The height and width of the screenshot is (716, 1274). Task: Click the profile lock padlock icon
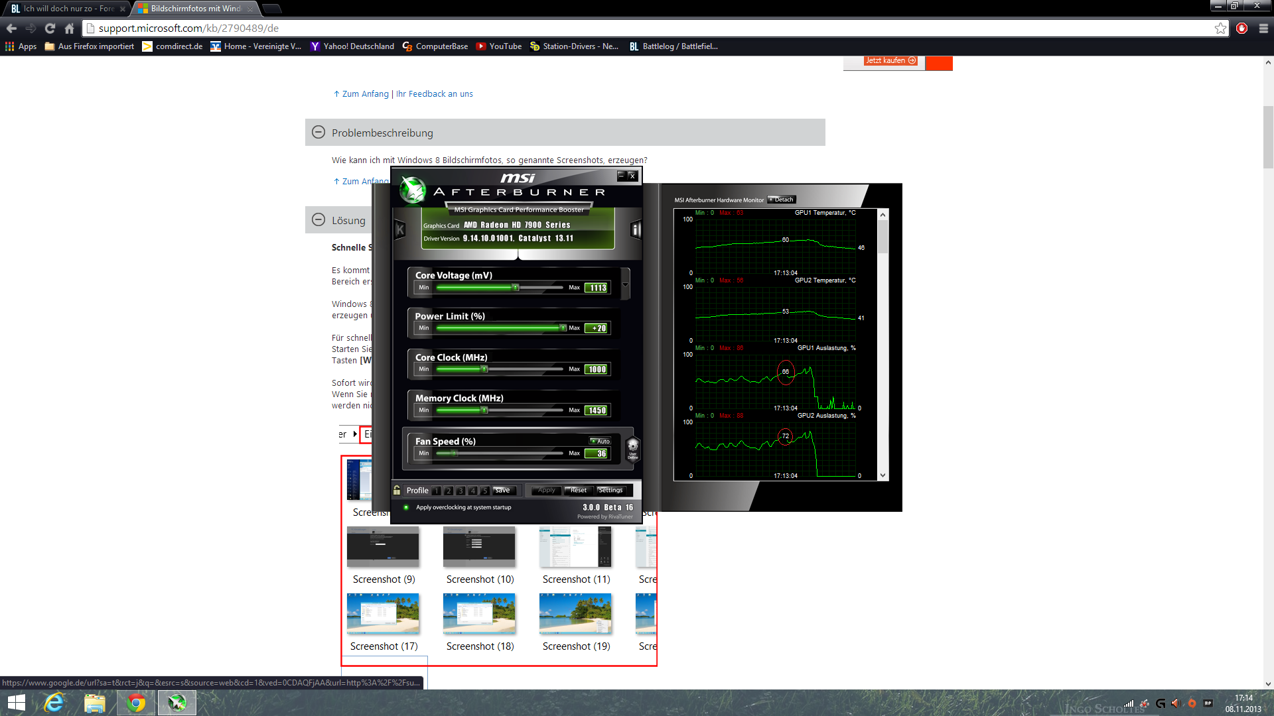(397, 491)
